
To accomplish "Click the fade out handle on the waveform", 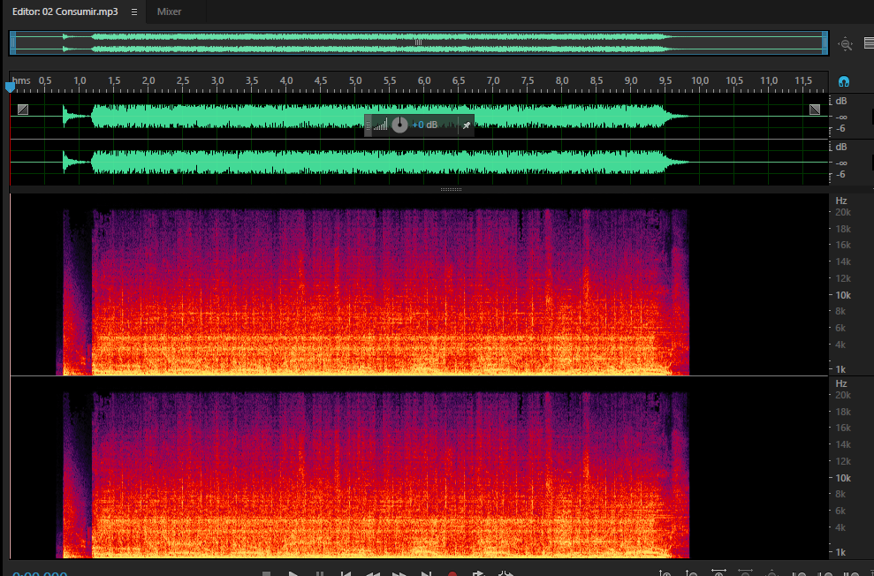I will tap(815, 110).
